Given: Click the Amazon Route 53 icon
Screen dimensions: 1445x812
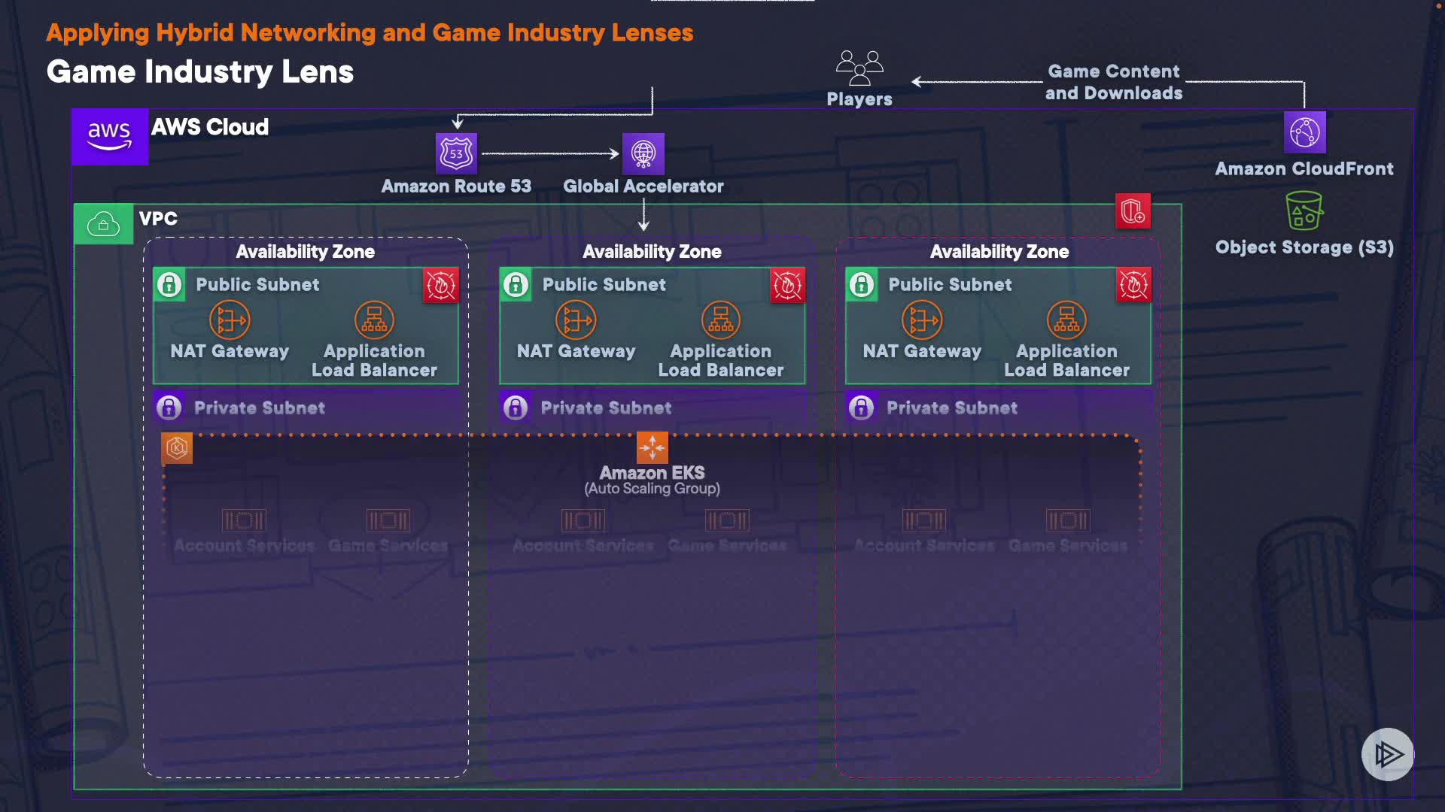Looking at the screenshot, I should coord(456,153).
